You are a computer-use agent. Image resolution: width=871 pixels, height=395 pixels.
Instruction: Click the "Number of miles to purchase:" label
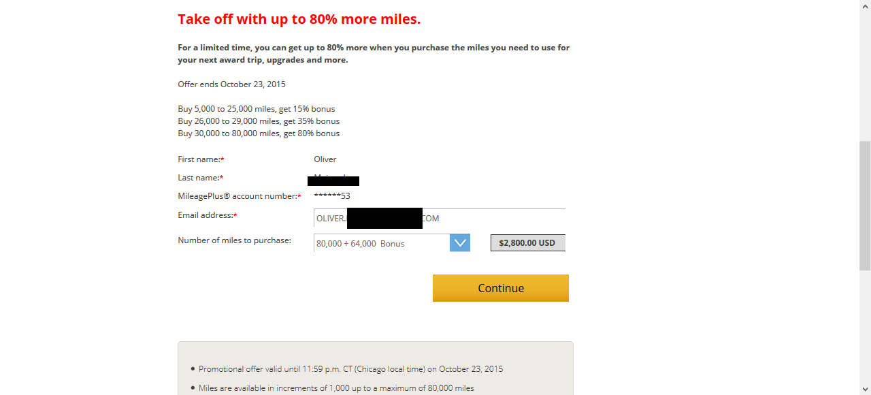234,240
